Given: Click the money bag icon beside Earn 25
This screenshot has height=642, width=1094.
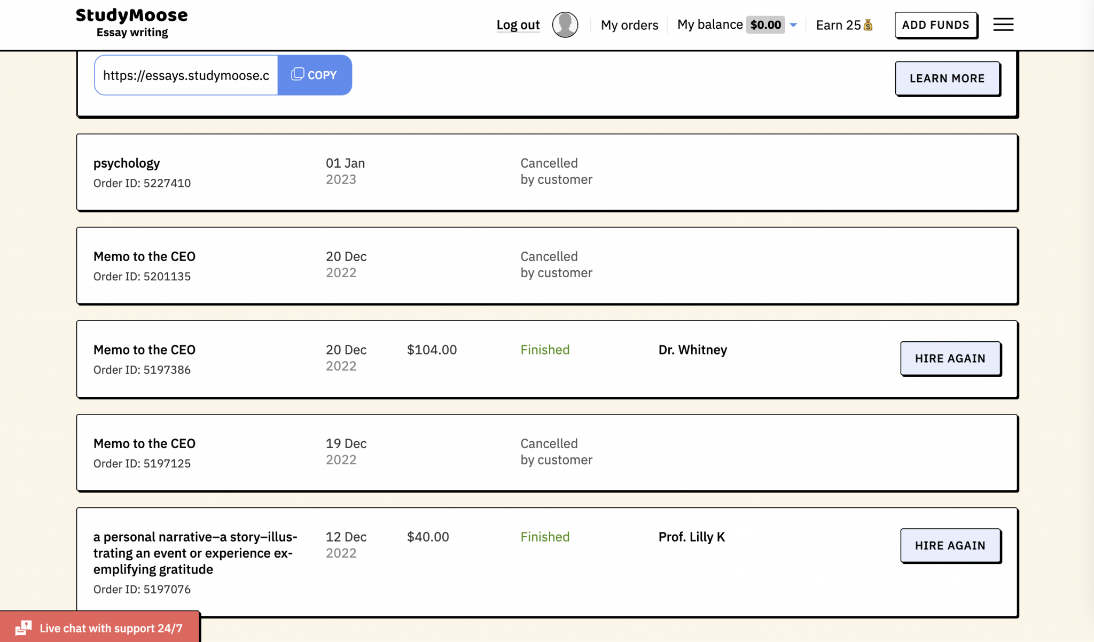Looking at the screenshot, I should point(868,25).
